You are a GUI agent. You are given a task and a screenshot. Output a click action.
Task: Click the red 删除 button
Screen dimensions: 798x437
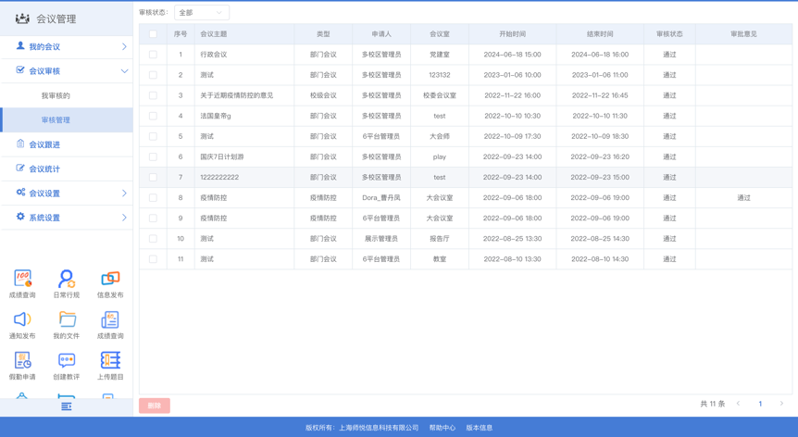tap(155, 406)
